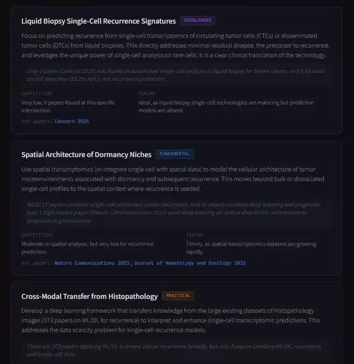Click the italic evidence note mentioning 83.2% AUC
This screenshot has width=354, height=364.
pos(176,75)
